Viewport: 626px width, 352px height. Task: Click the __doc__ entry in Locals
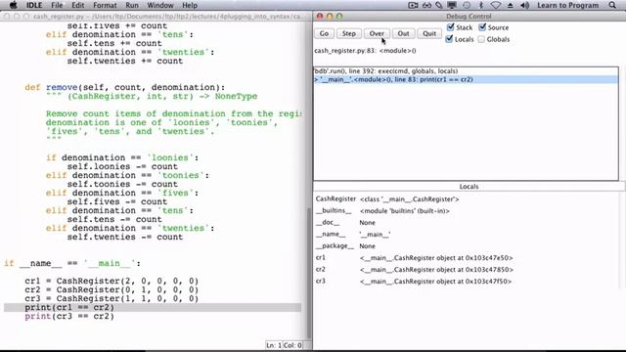pyautogui.click(x=328, y=222)
